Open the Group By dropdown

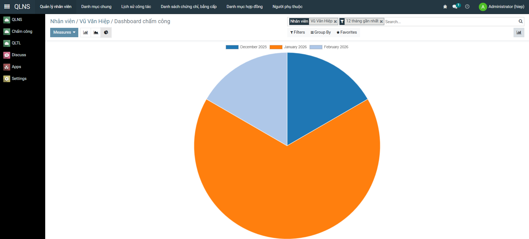(321, 33)
